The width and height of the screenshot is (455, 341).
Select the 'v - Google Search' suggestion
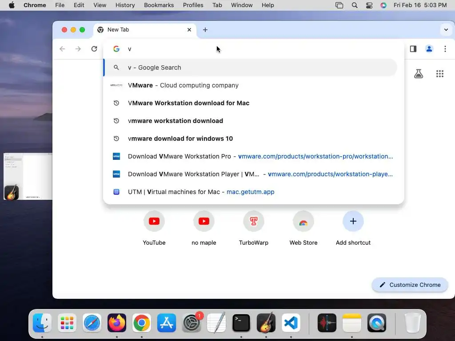pyautogui.click(x=251, y=67)
